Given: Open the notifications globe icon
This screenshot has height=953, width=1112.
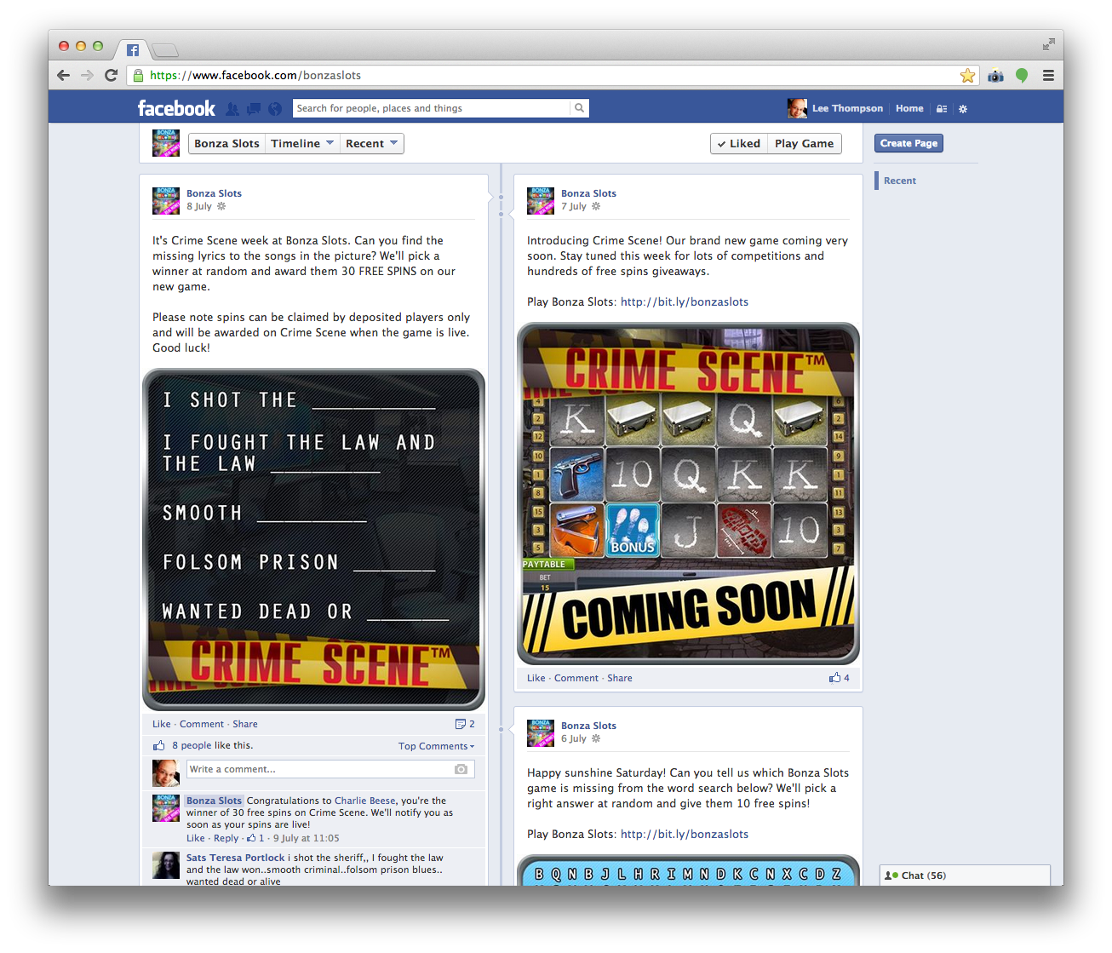Looking at the screenshot, I should coord(275,109).
